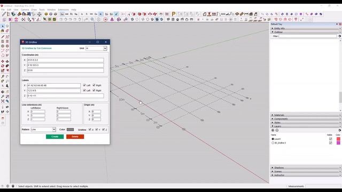Select the Line pencil tool
Screen dimensions: 342x192
[3, 37]
